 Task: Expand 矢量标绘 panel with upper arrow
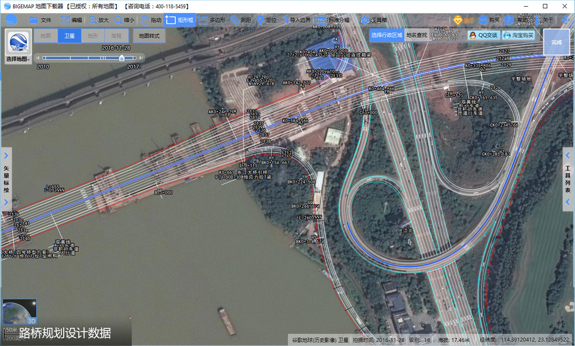pyautogui.click(x=6, y=155)
